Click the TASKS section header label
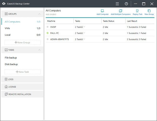Image resolution: width=157 pixels, height=121 pixels. point(11,50)
